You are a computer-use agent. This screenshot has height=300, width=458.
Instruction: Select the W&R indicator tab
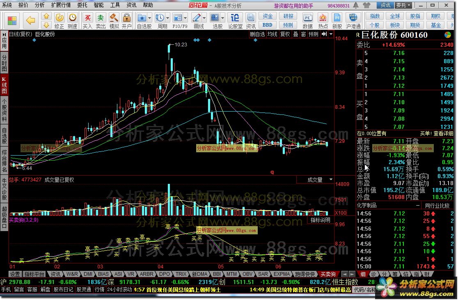click(x=72, y=274)
